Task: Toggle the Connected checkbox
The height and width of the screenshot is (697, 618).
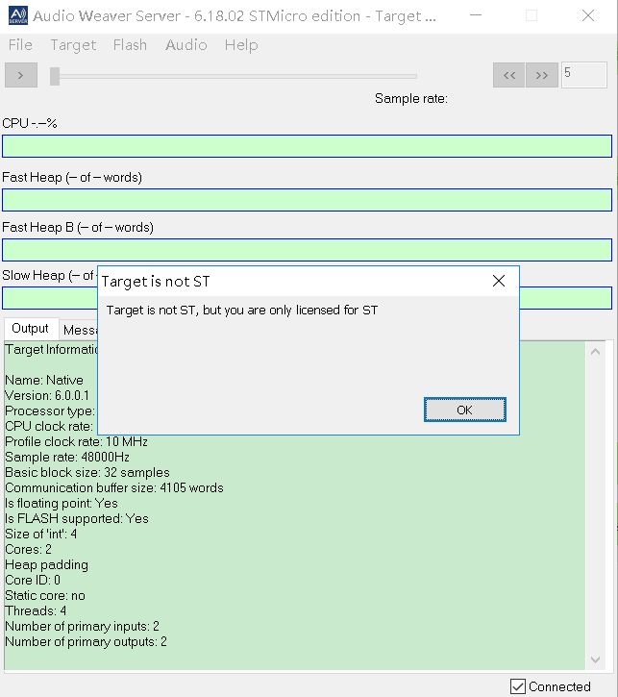Action: [x=518, y=686]
